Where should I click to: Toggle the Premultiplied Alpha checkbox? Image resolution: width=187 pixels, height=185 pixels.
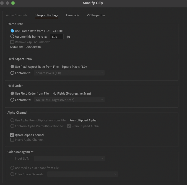(69, 126)
